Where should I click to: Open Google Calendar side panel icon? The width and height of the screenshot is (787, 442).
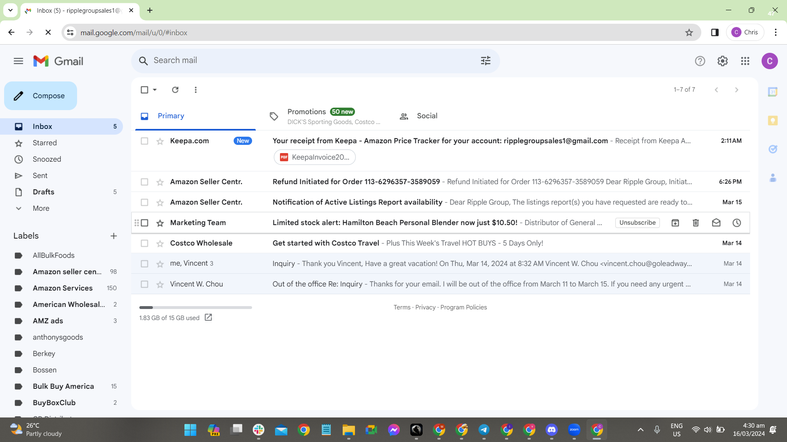(x=773, y=92)
